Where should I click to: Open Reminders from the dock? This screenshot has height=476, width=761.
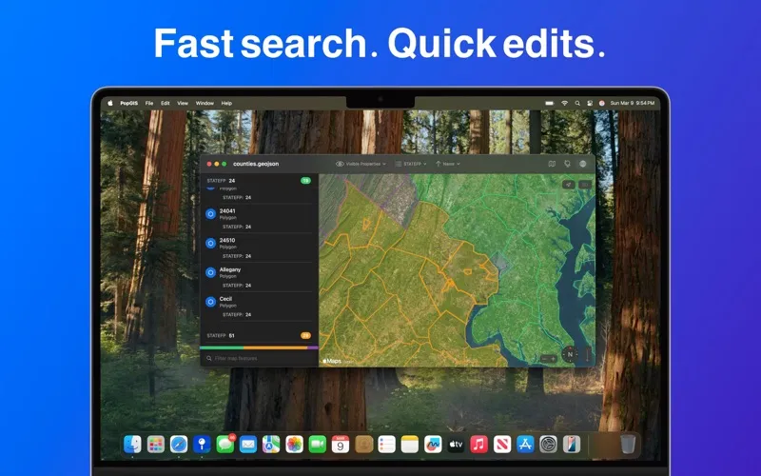coord(387,444)
